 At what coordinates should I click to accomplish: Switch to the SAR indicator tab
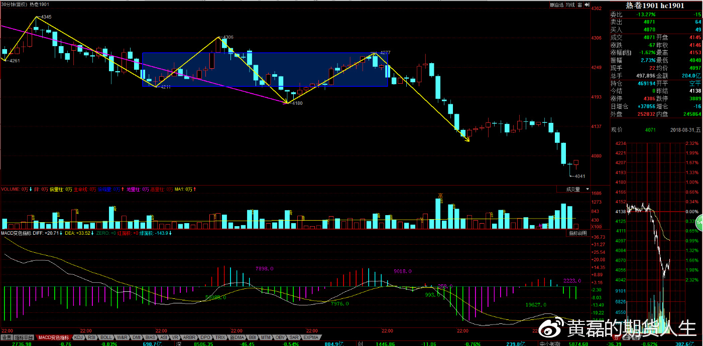(294, 337)
